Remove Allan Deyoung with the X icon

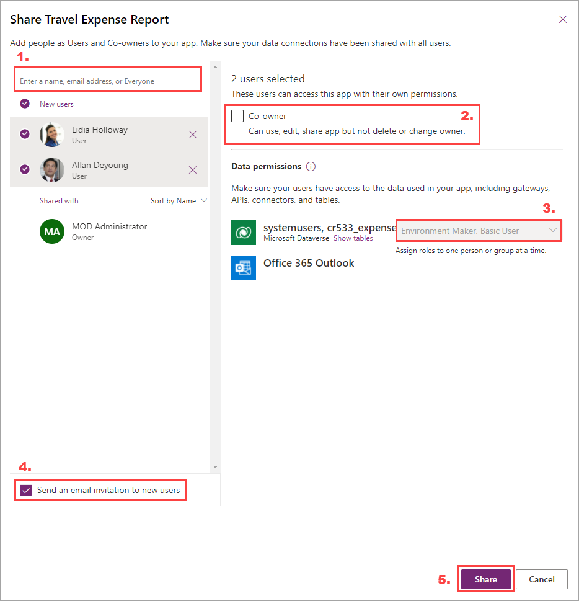point(193,170)
